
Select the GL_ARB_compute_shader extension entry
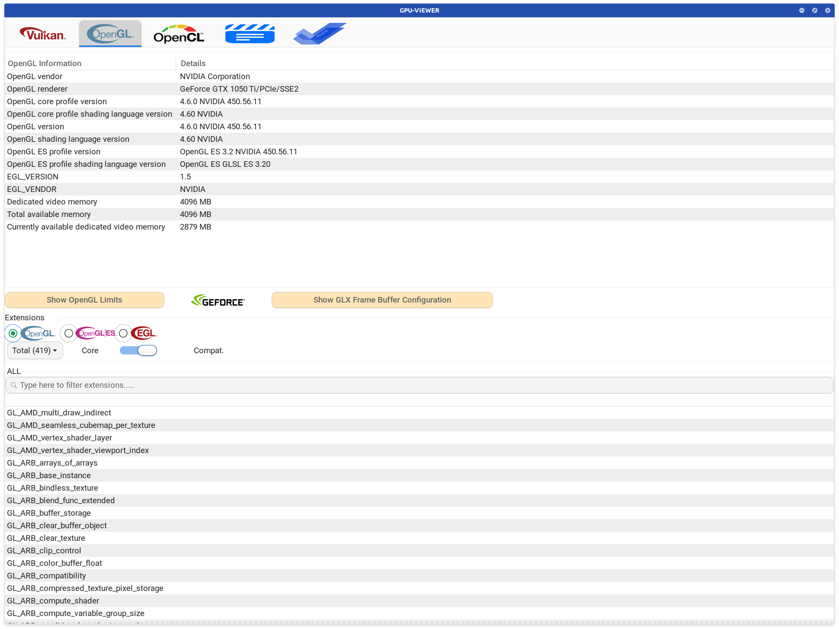(x=52, y=600)
